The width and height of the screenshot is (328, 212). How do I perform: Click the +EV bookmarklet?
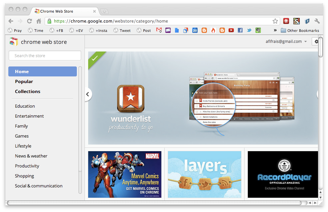(76, 31)
